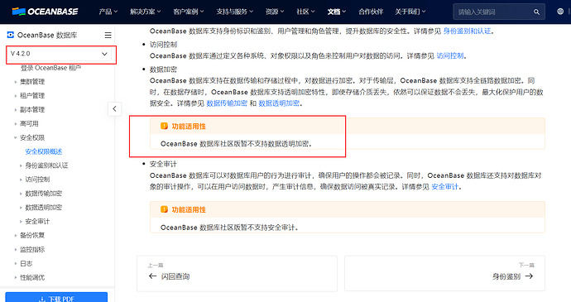Click the OceanBase 数据库 product icon
This screenshot has height=302, width=571.
(10, 35)
